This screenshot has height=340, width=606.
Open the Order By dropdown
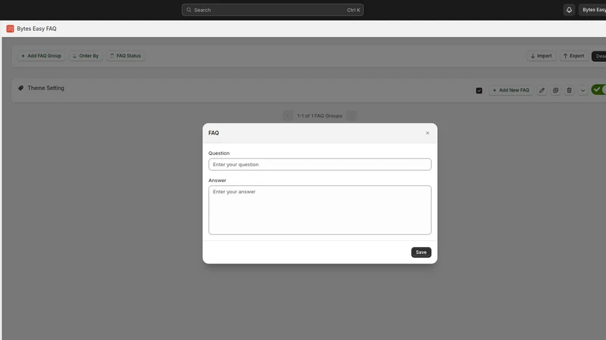click(x=86, y=56)
